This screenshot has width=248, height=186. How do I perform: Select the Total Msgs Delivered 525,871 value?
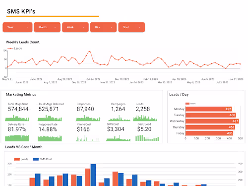coord(49,109)
